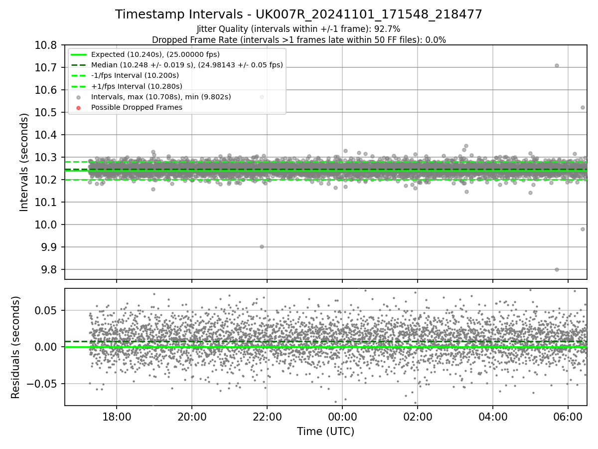Click the outlier point near 9.9 at 22:00
Viewport: 598px width, 449px height.
pos(262,246)
